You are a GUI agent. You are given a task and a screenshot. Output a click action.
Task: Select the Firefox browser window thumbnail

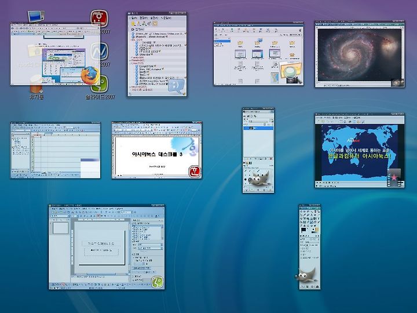point(56,54)
